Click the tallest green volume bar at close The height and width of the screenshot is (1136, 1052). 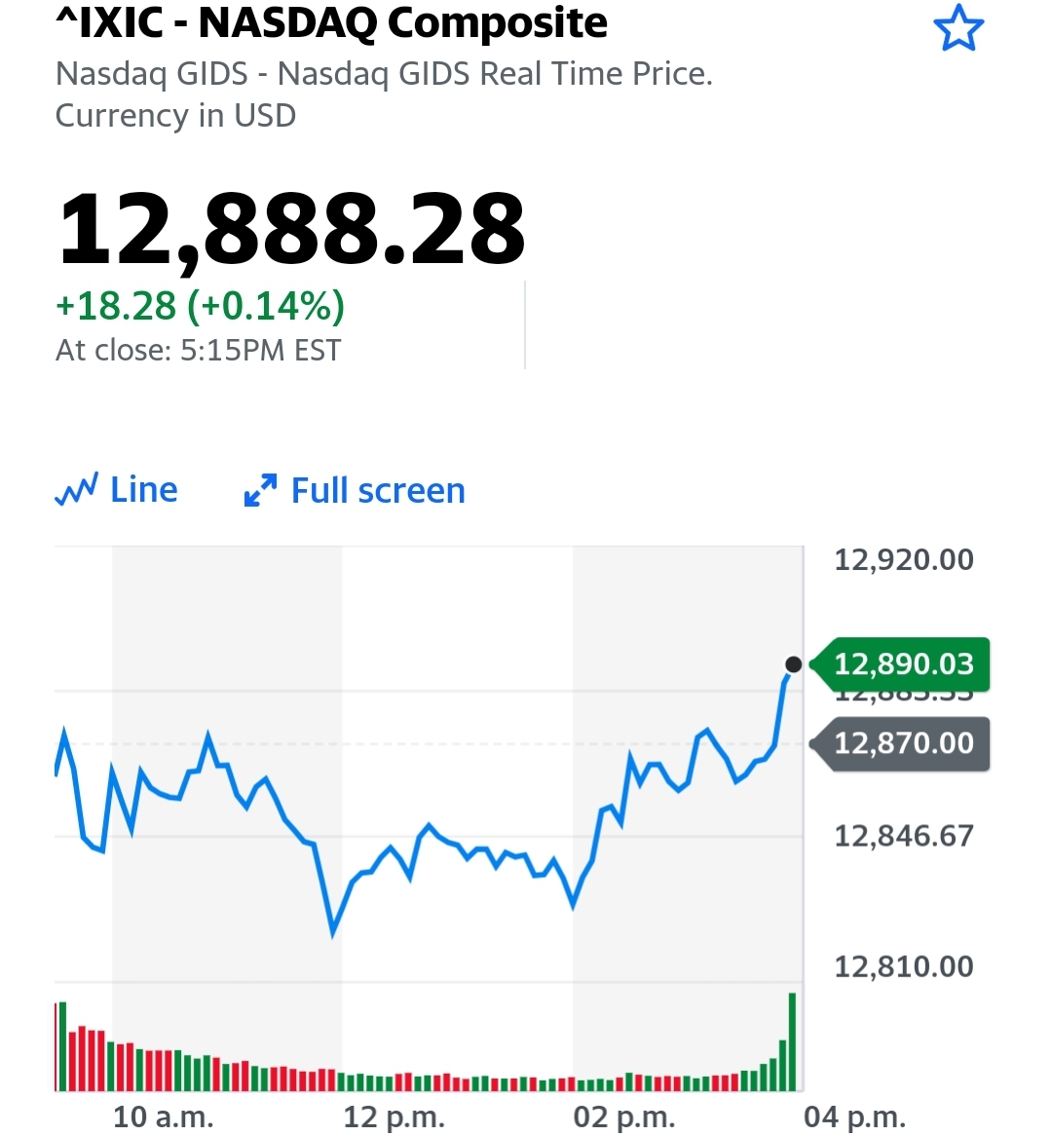pos(792,1041)
